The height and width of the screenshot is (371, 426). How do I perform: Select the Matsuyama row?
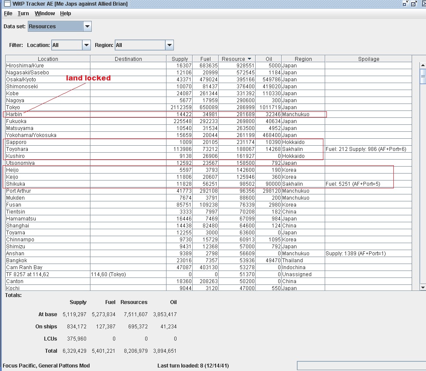point(208,128)
